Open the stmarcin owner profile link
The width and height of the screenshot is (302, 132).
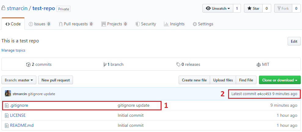(x=17, y=9)
